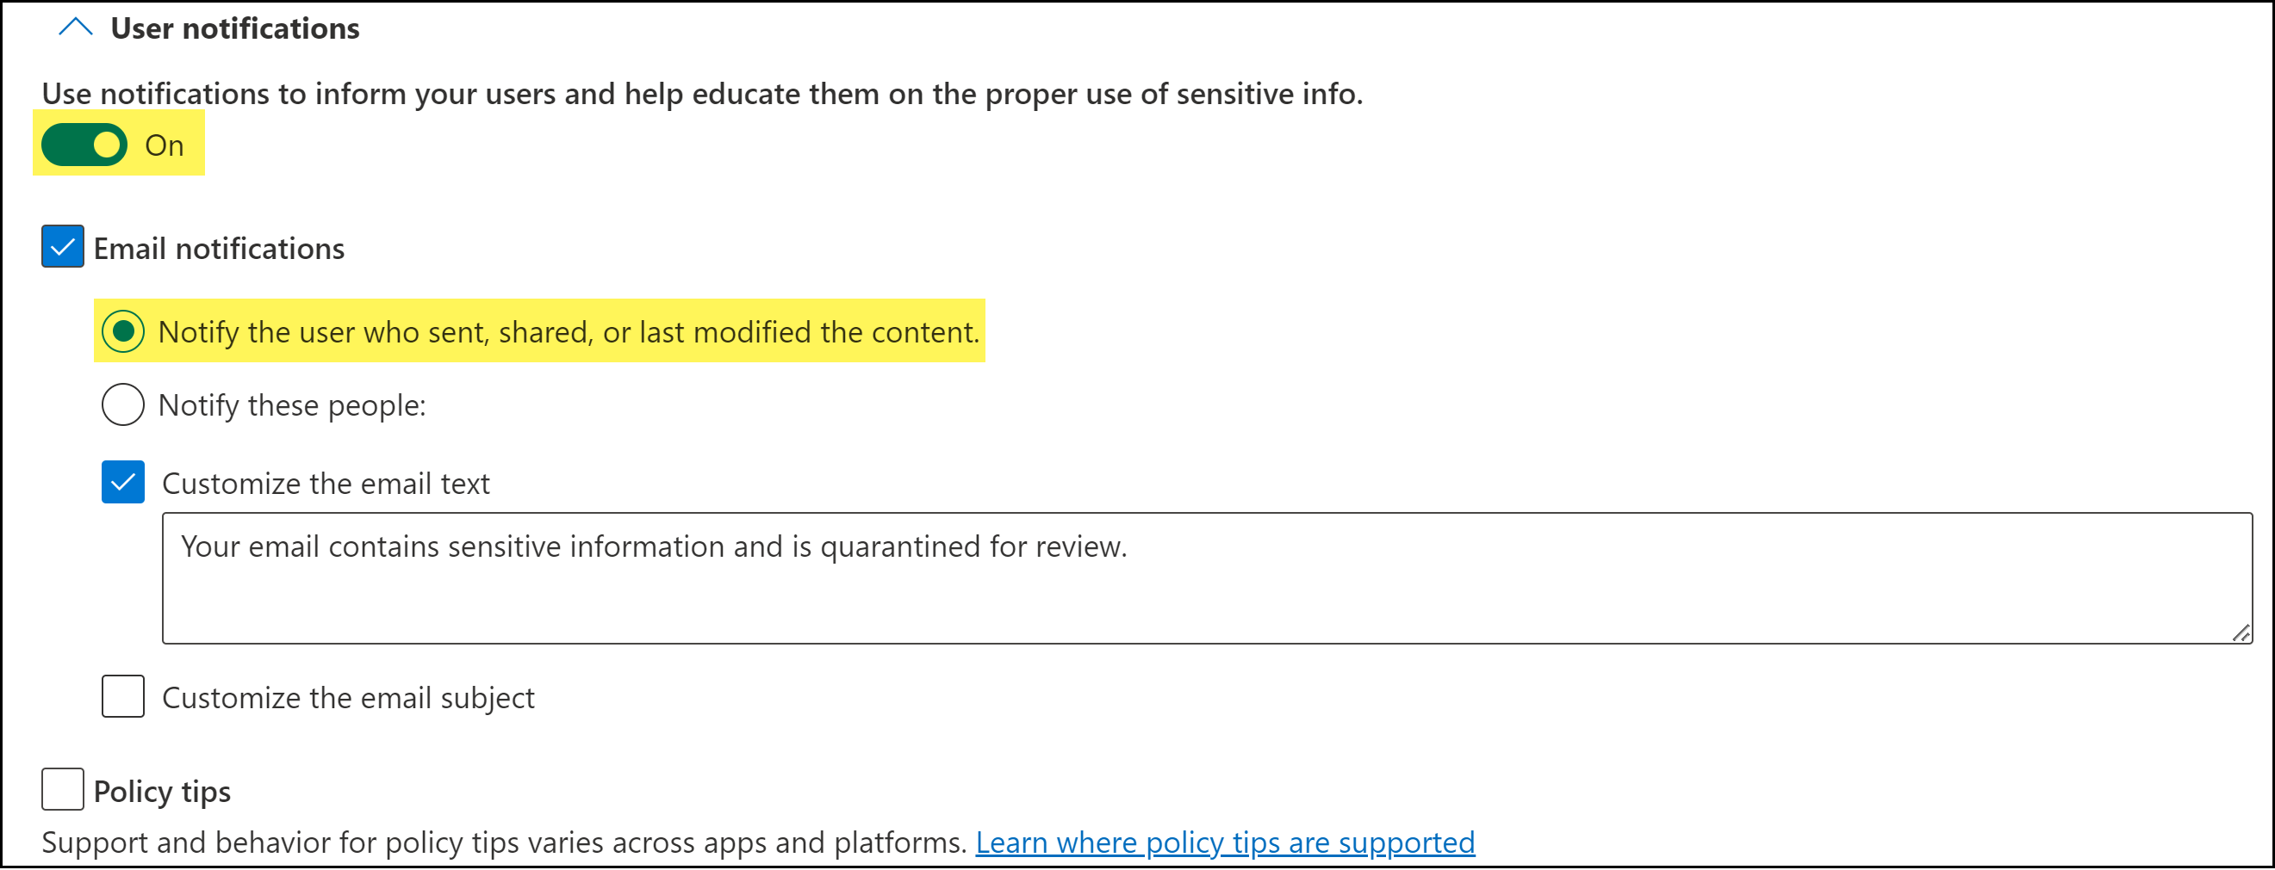The width and height of the screenshot is (2275, 870).
Task: Click the Email notifications label text
Action: [219, 249]
